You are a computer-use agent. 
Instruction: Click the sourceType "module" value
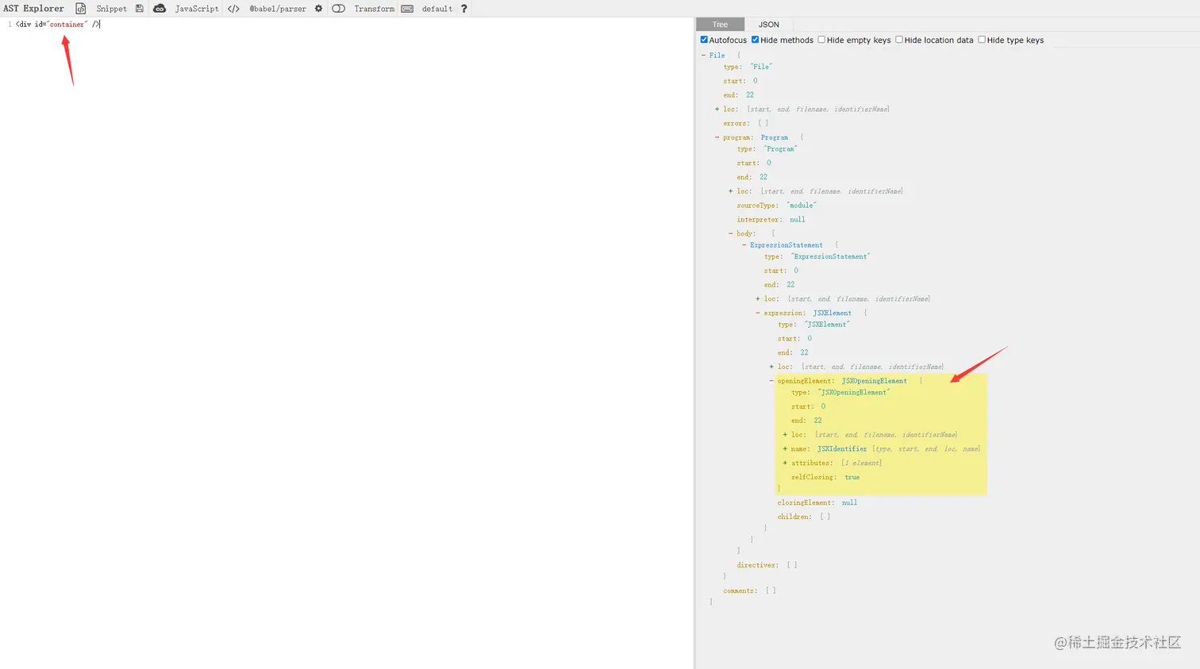(x=802, y=206)
